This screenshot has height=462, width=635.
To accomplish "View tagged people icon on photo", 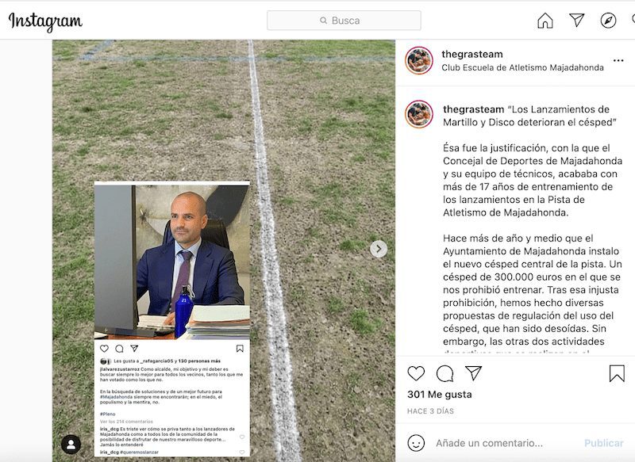I will [71, 445].
